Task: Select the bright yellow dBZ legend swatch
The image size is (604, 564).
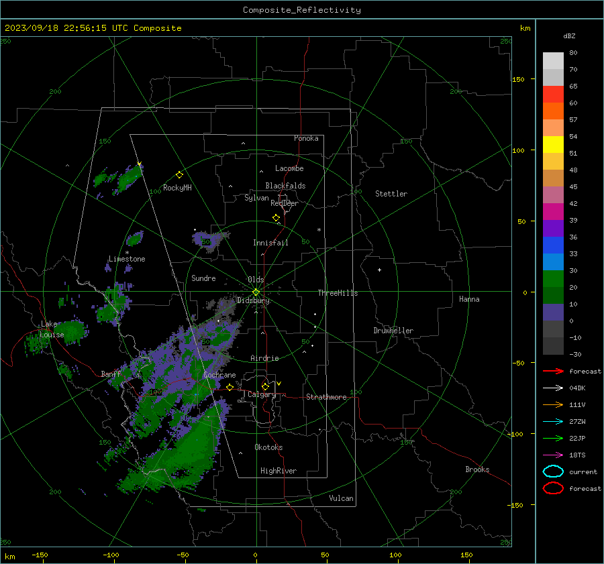Action: (x=553, y=144)
